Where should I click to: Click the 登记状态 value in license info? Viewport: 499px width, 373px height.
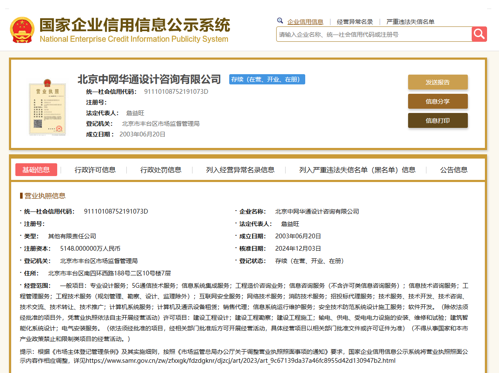(x=310, y=261)
